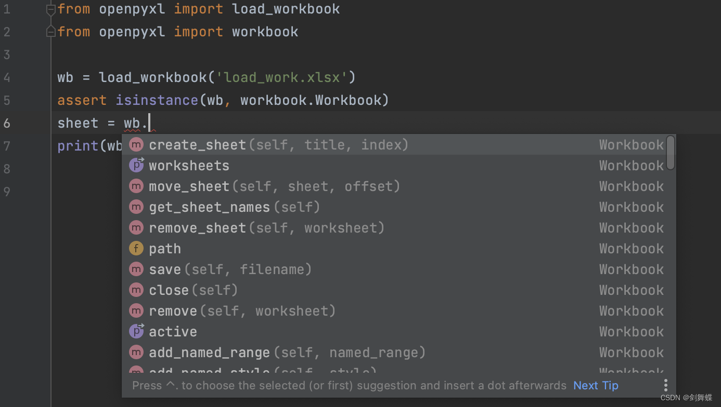Open the Next Tip link
Screen dimensions: 721x407
(x=596, y=386)
